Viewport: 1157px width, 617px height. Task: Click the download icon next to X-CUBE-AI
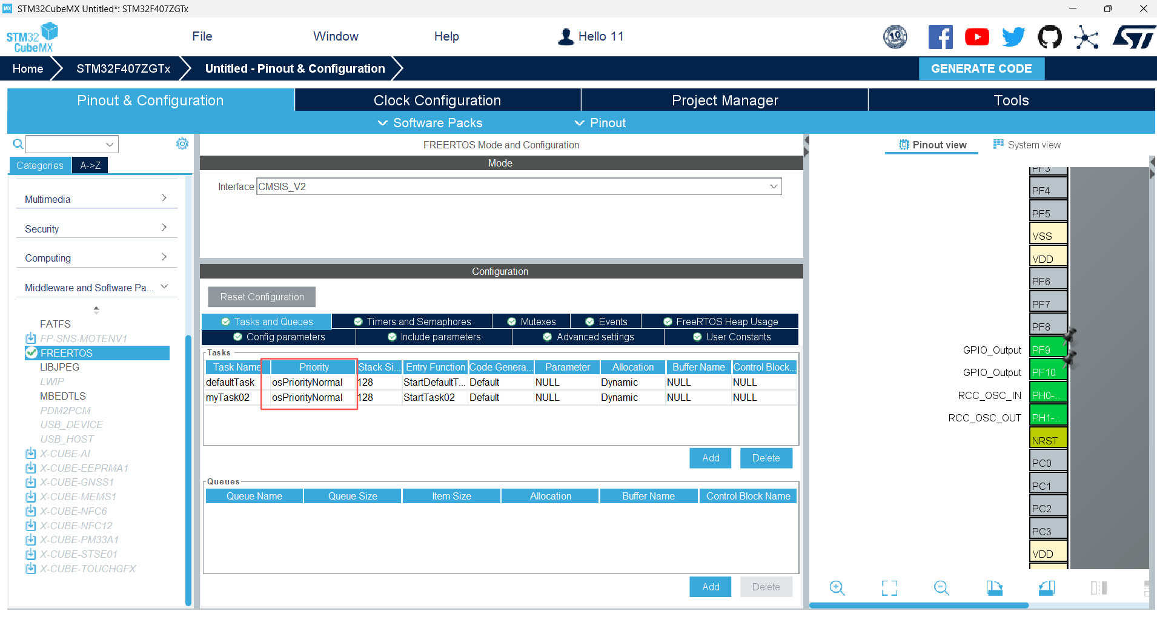click(x=31, y=454)
